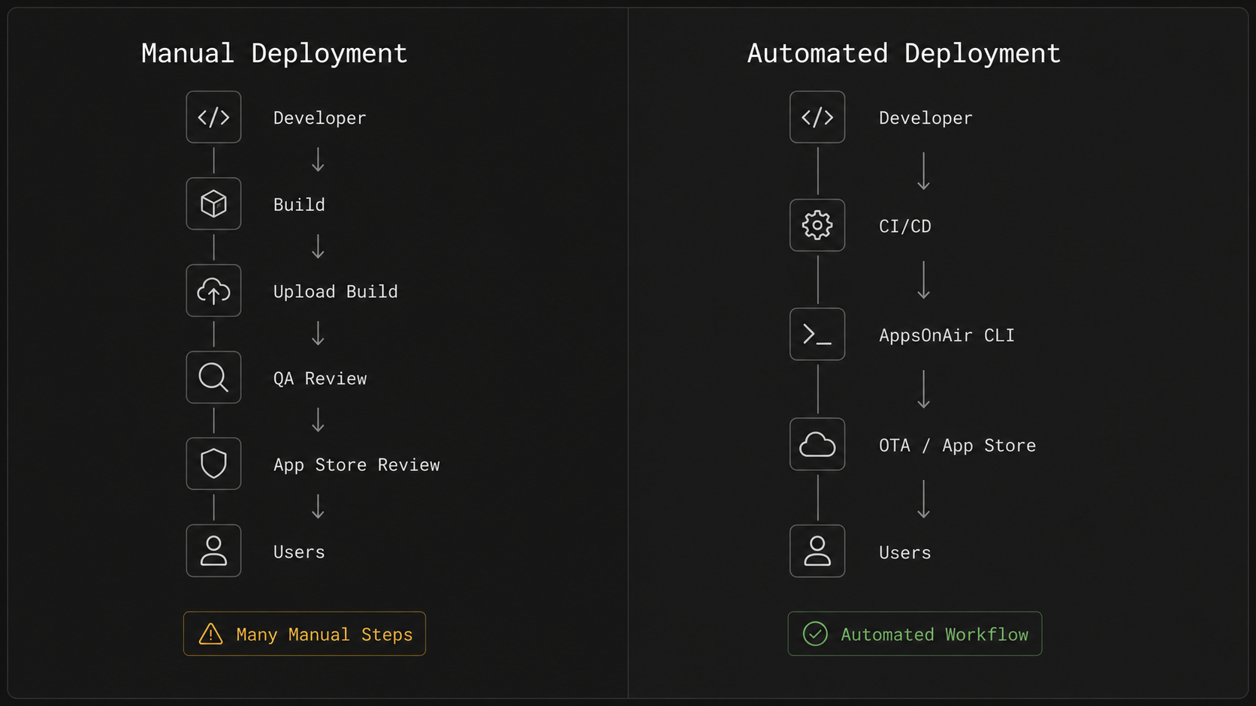Click the Users label in Manual Deployment
The height and width of the screenshot is (706, 1256).
click(299, 552)
